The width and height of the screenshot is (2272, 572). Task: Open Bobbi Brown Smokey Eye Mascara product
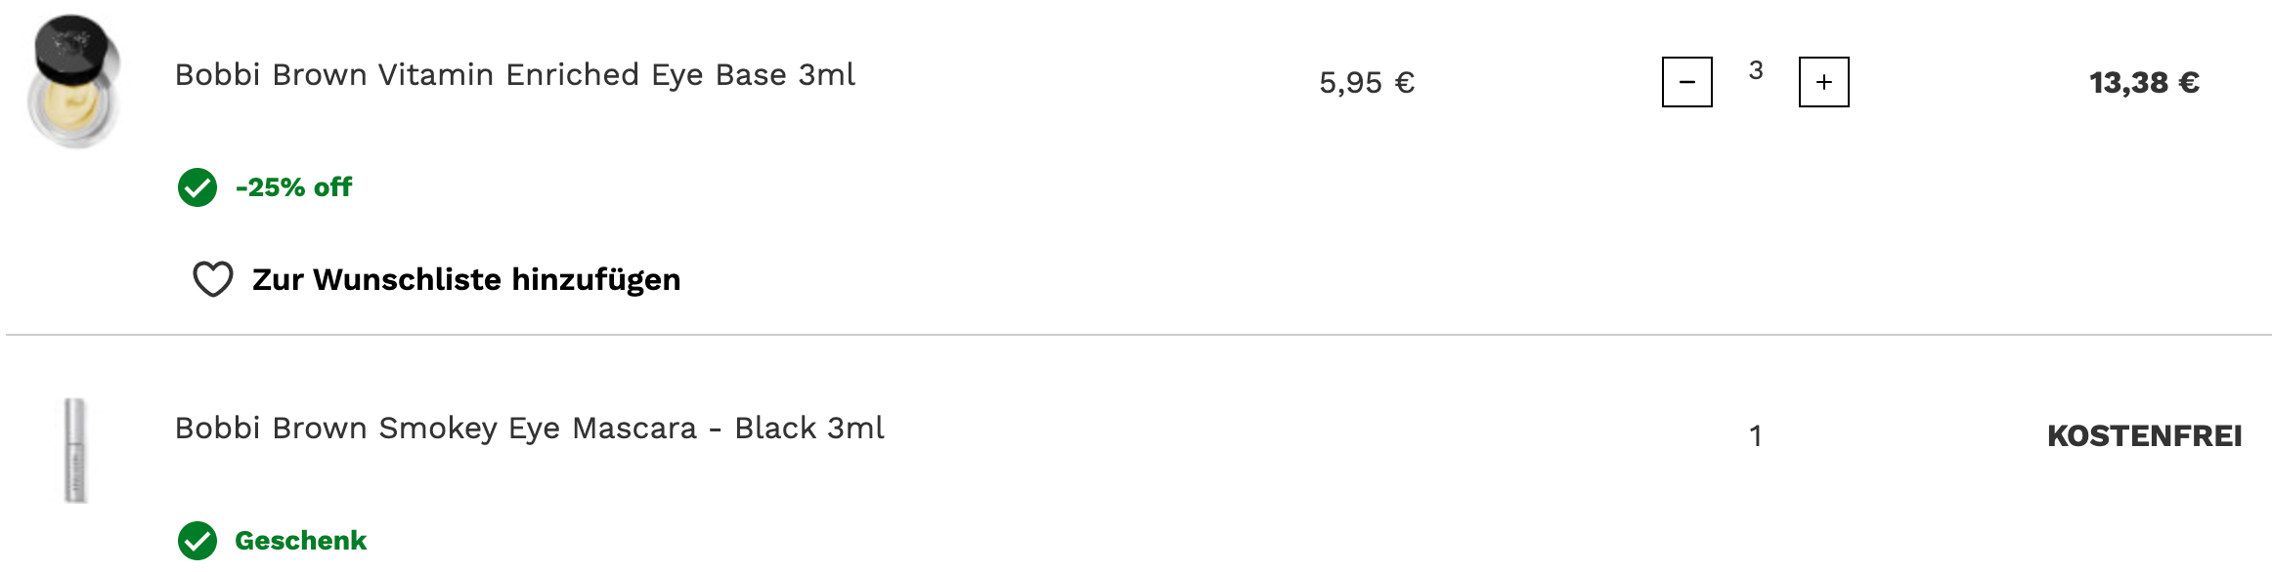(529, 429)
